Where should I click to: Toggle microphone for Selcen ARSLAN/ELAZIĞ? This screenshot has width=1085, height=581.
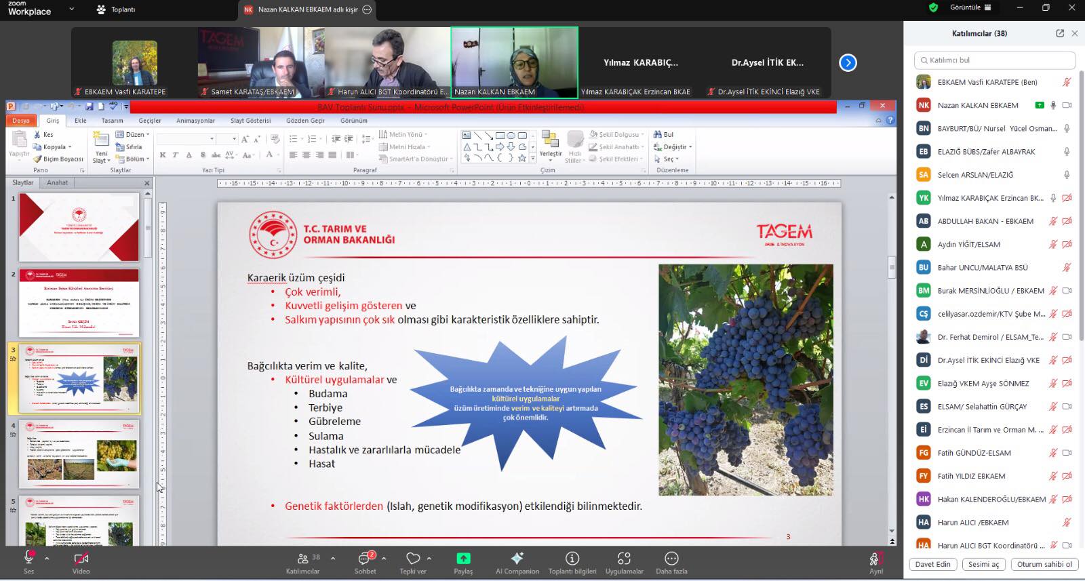coord(1067,175)
